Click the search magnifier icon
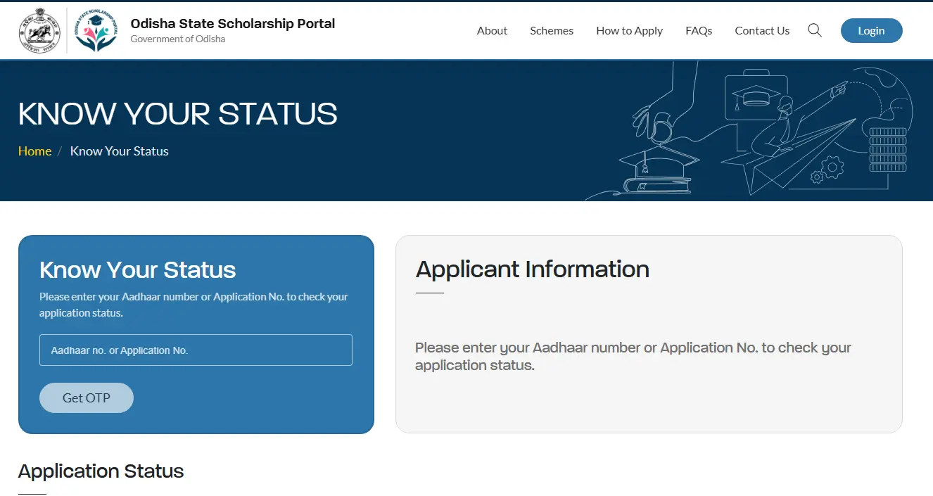The width and height of the screenshot is (933, 496). coord(814,30)
